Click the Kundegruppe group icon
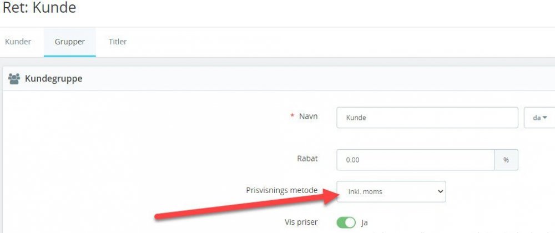This screenshot has width=555, height=233. click(14, 79)
